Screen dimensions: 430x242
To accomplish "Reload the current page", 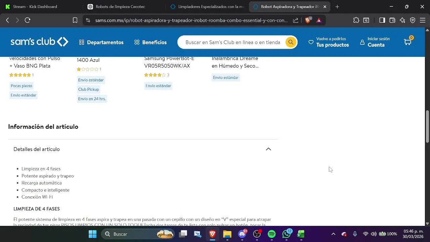I will point(28,20).
